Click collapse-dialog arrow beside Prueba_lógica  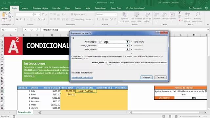coord(128,42)
